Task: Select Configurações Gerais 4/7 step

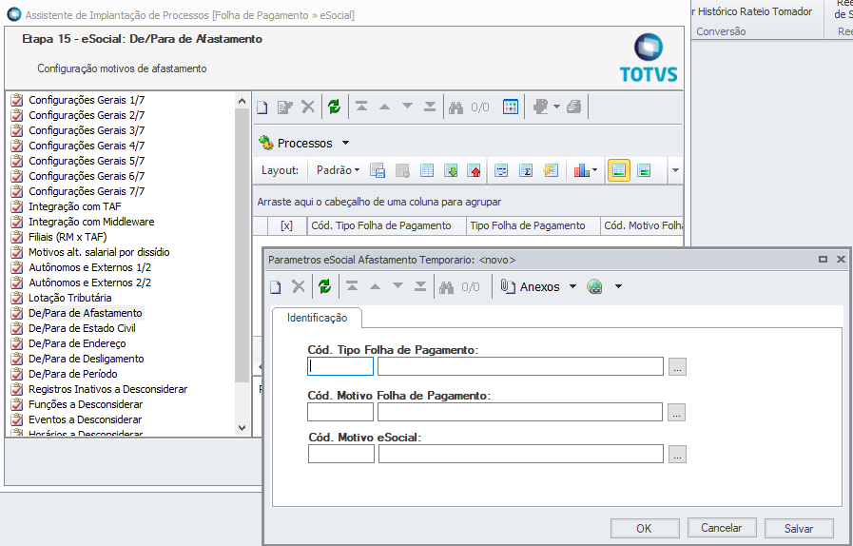Action: tap(86, 146)
